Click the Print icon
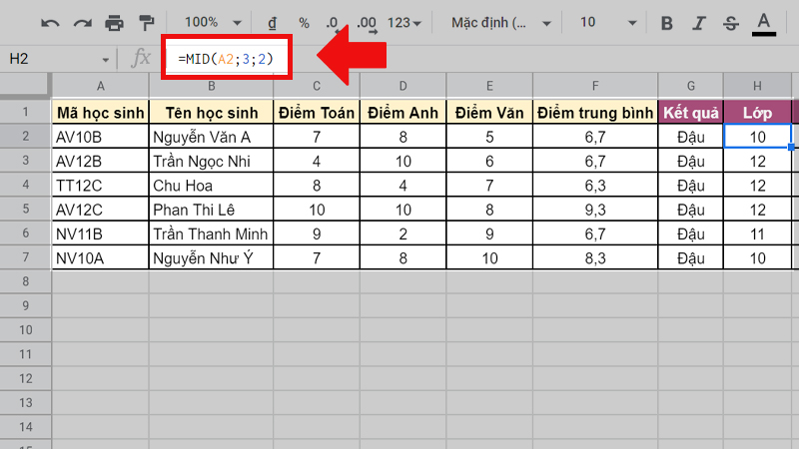Image resolution: width=799 pixels, height=449 pixels. point(114,22)
